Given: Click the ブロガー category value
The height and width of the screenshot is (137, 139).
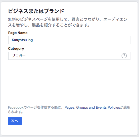Looking at the screenshot, I should coord(19,56).
